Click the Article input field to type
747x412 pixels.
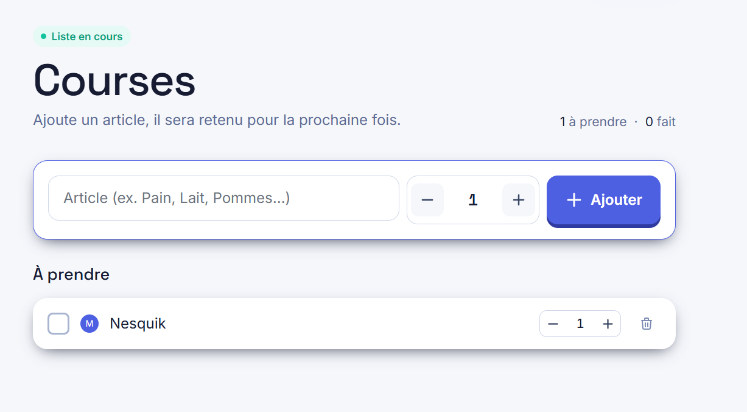223,198
